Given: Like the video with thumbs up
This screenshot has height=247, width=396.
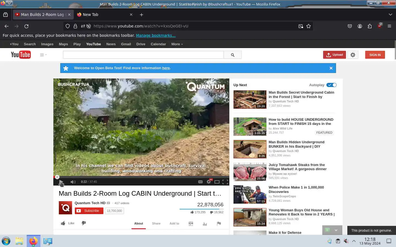Looking at the screenshot, I should coord(67,223).
